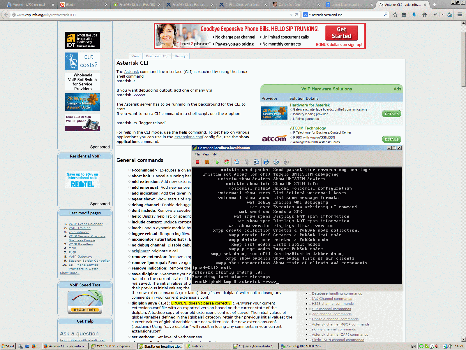
Task: Click the page vertical scrollbar thumb
Action: click(x=464, y=59)
